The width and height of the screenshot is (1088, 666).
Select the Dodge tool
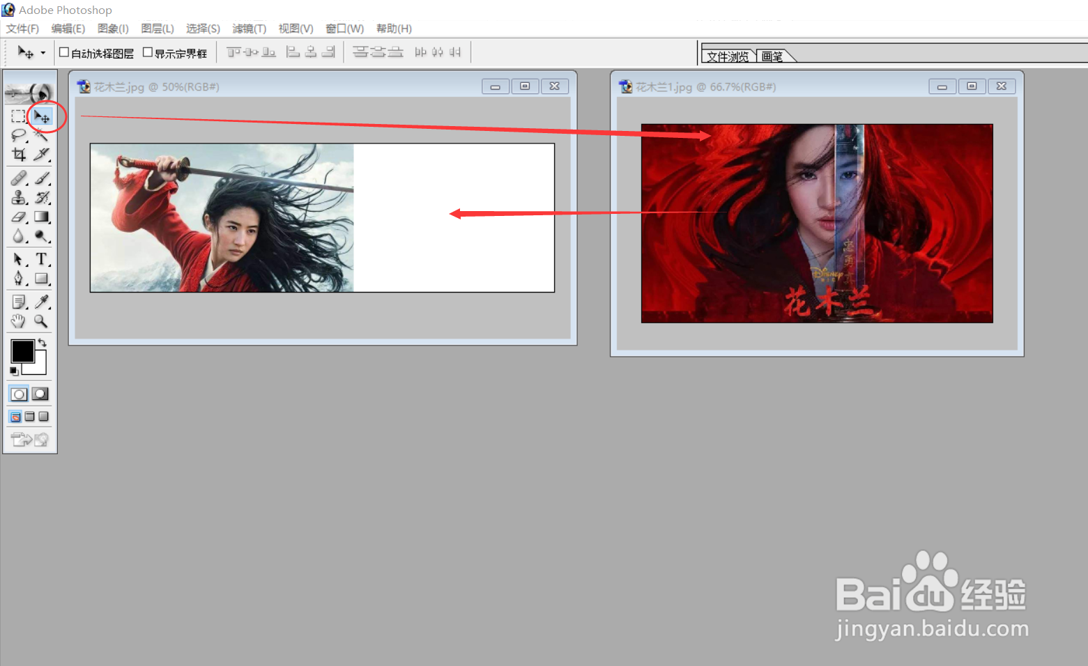pos(42,237)
